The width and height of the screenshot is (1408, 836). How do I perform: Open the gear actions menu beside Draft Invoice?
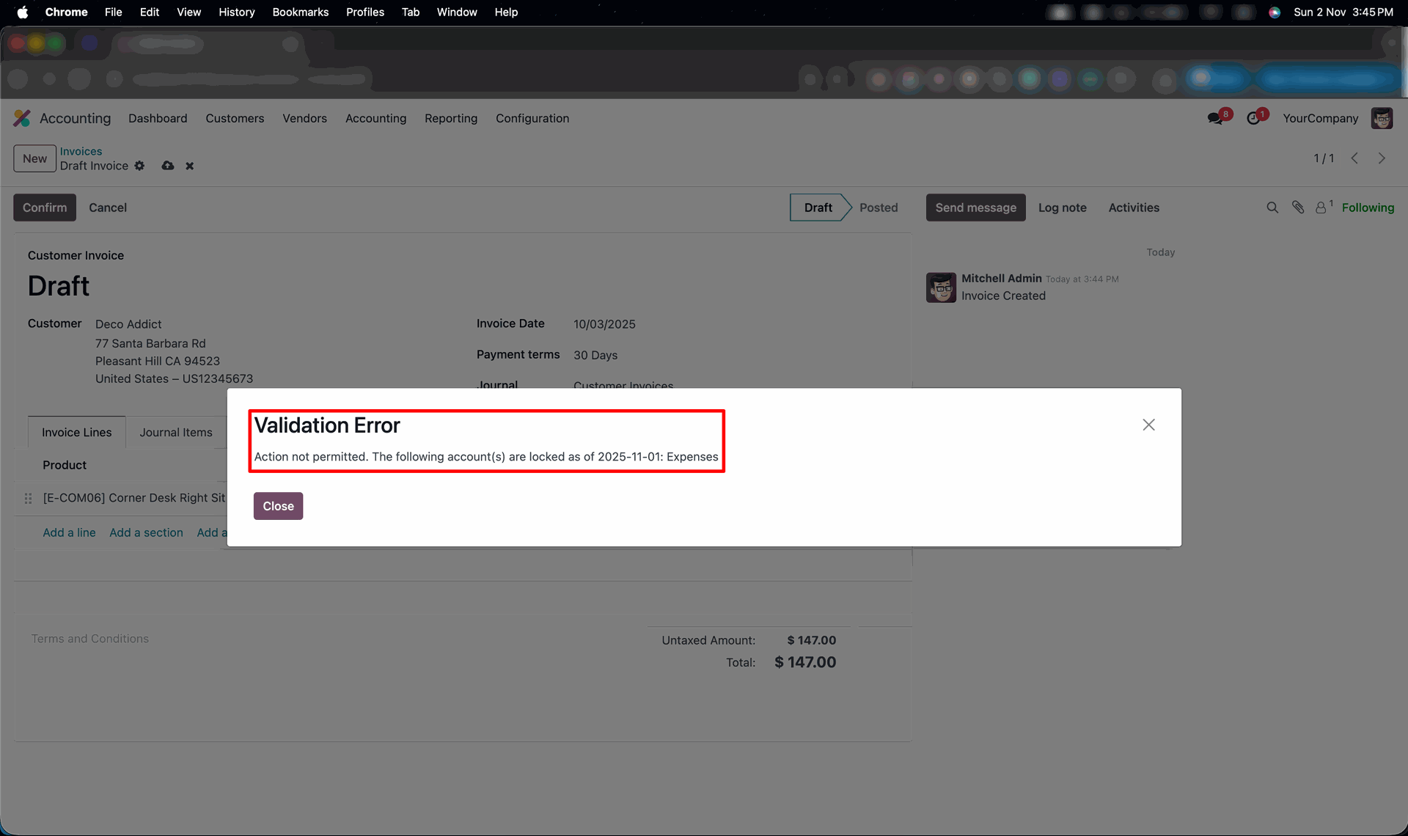click(139, 166)
